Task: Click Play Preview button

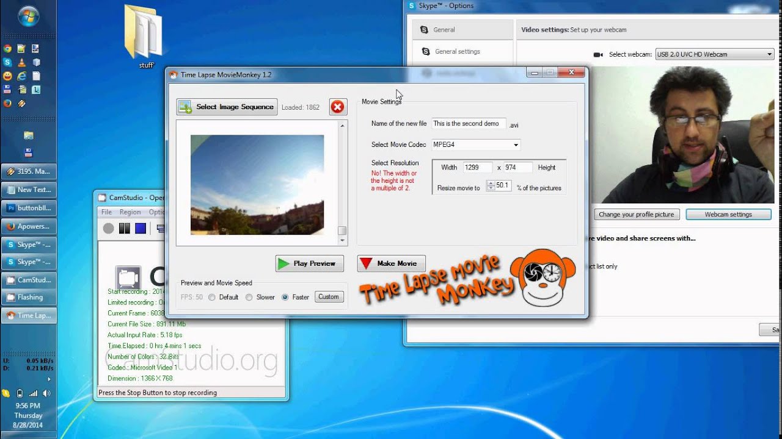Action: [x=310, y=263]
